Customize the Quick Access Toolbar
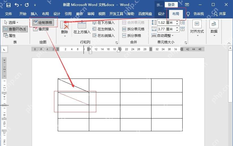233x146 pixels. 35,5
